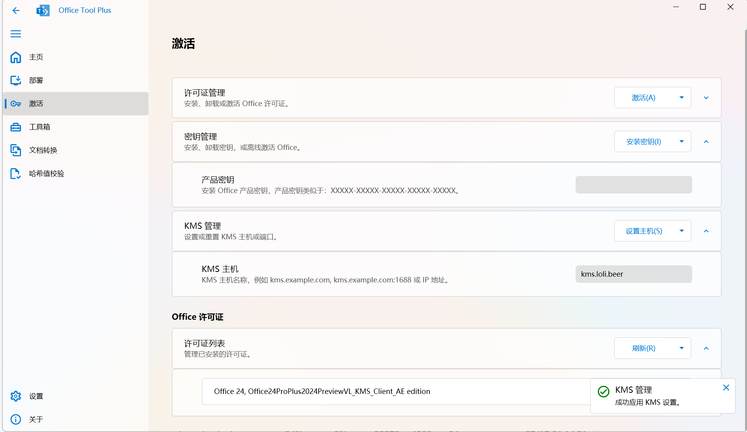The width and height of the screenshot is (747, 432).
Task: Click the 激活(A) activate button
Action: pyautogui.click(x=643, y=98)
